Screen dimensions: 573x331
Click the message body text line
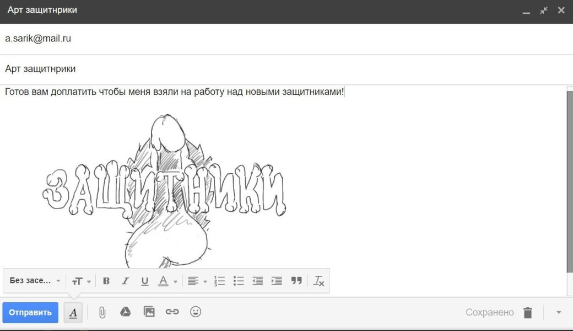click(x=174, y=92)
